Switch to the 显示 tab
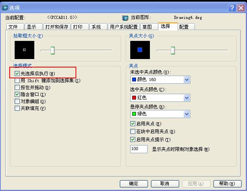 [x=34, y=27]
